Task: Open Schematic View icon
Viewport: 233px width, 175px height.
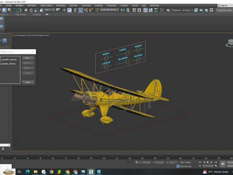Action: [156, 10]
